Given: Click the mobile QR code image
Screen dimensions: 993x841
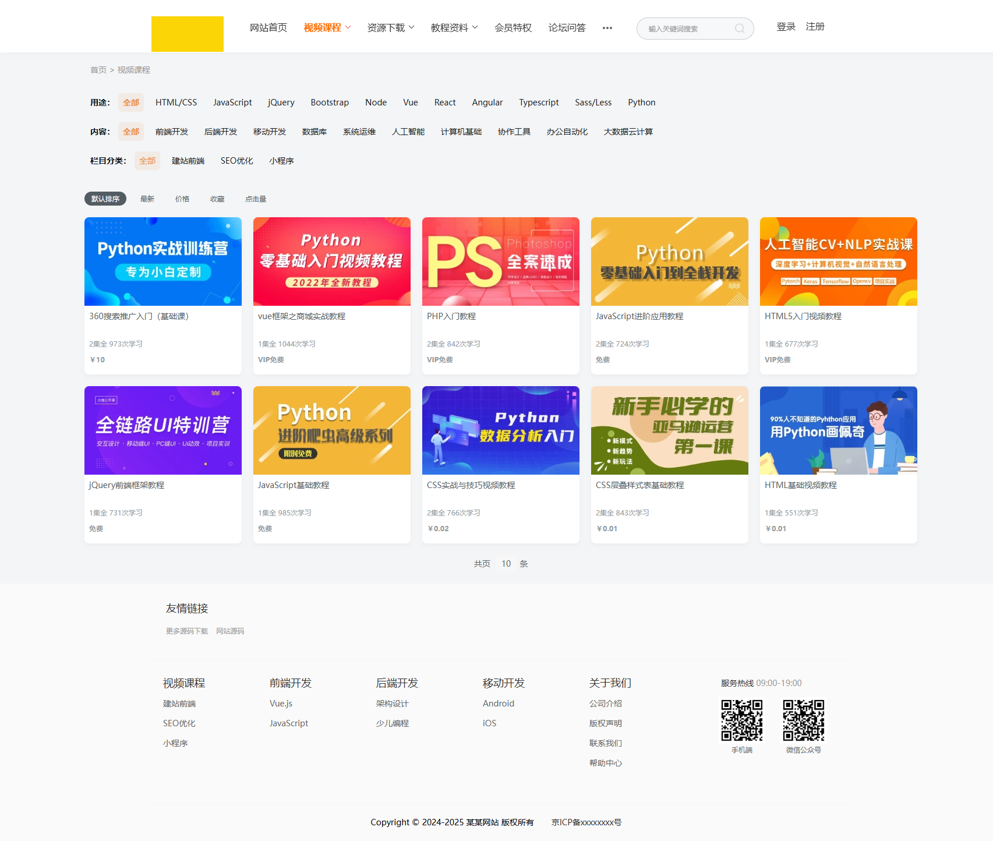Looking at the screenshot, I should point(741,720).
